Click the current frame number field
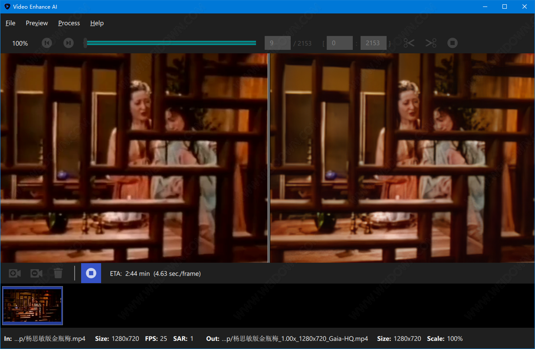535x349 pixels. pos(278,43)
